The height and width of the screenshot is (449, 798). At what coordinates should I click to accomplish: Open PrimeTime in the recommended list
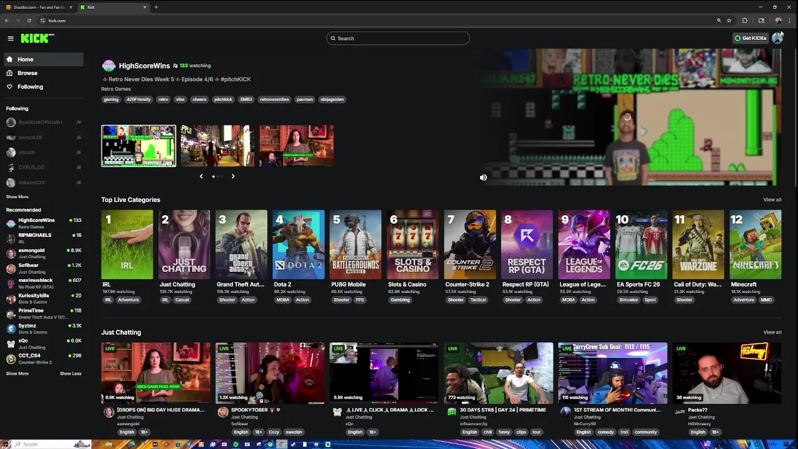(x=43, y=314)
